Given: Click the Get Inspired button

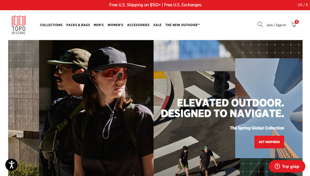Looking at the screenshot, I should [269, 142].
